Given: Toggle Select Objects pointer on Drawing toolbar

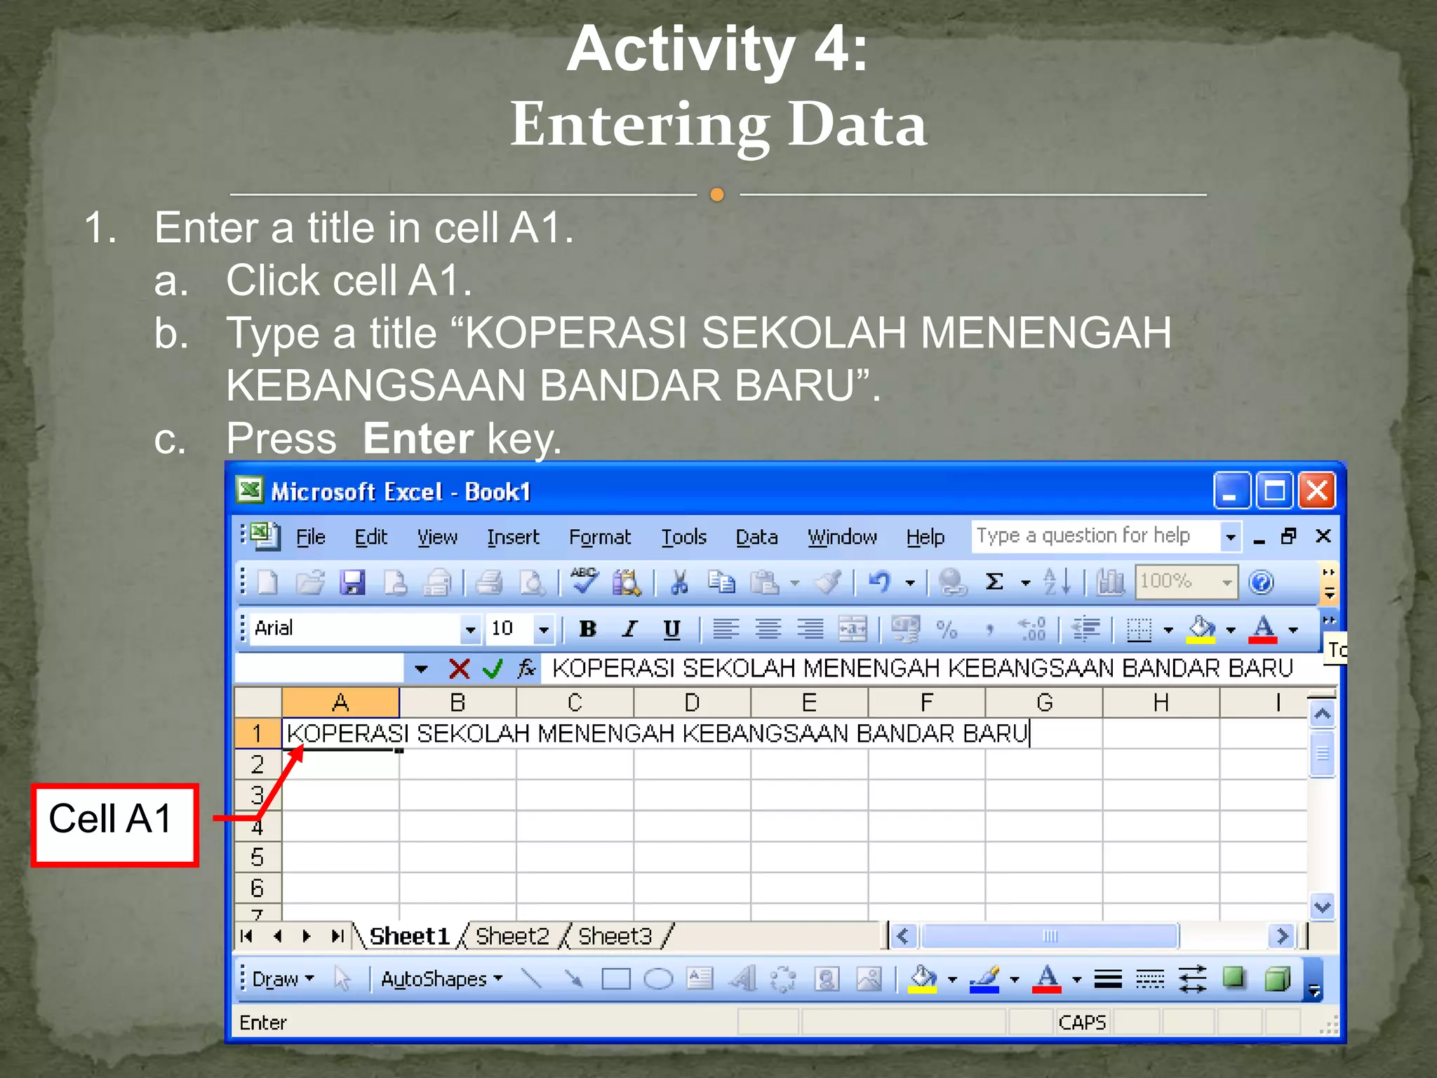Looking at the screenshot, I should click(342, 978).
